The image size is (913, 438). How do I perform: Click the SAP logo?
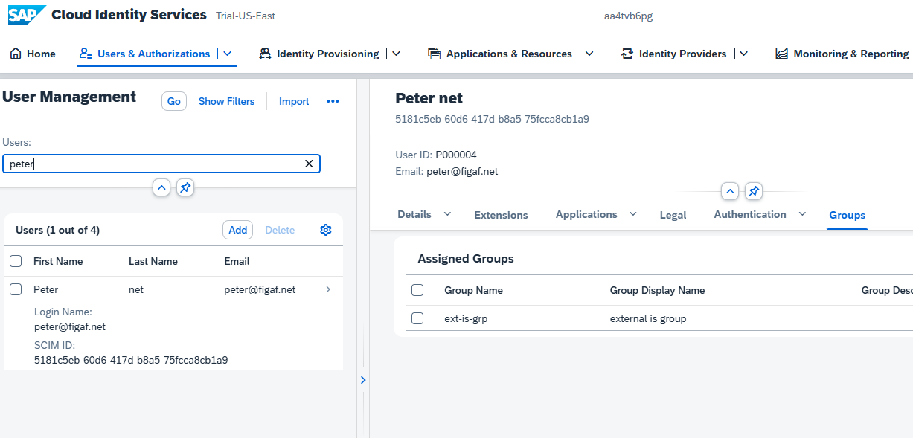27,15
